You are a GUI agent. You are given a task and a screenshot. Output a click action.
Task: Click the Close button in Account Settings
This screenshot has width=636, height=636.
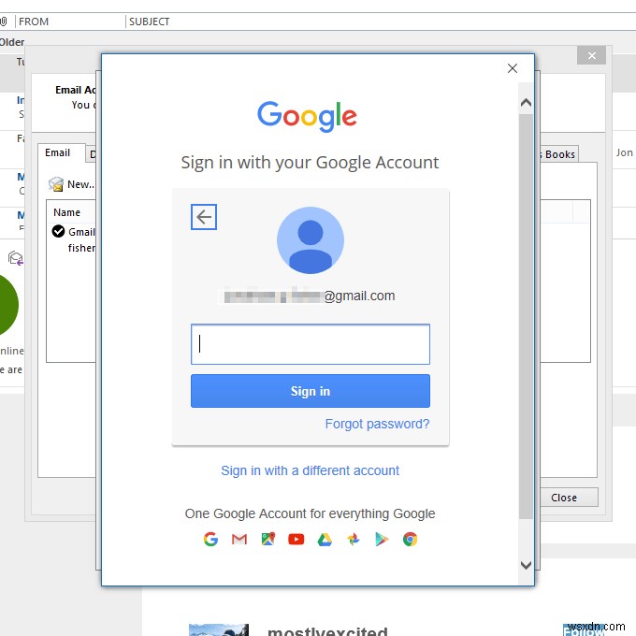tap(567, 498)
